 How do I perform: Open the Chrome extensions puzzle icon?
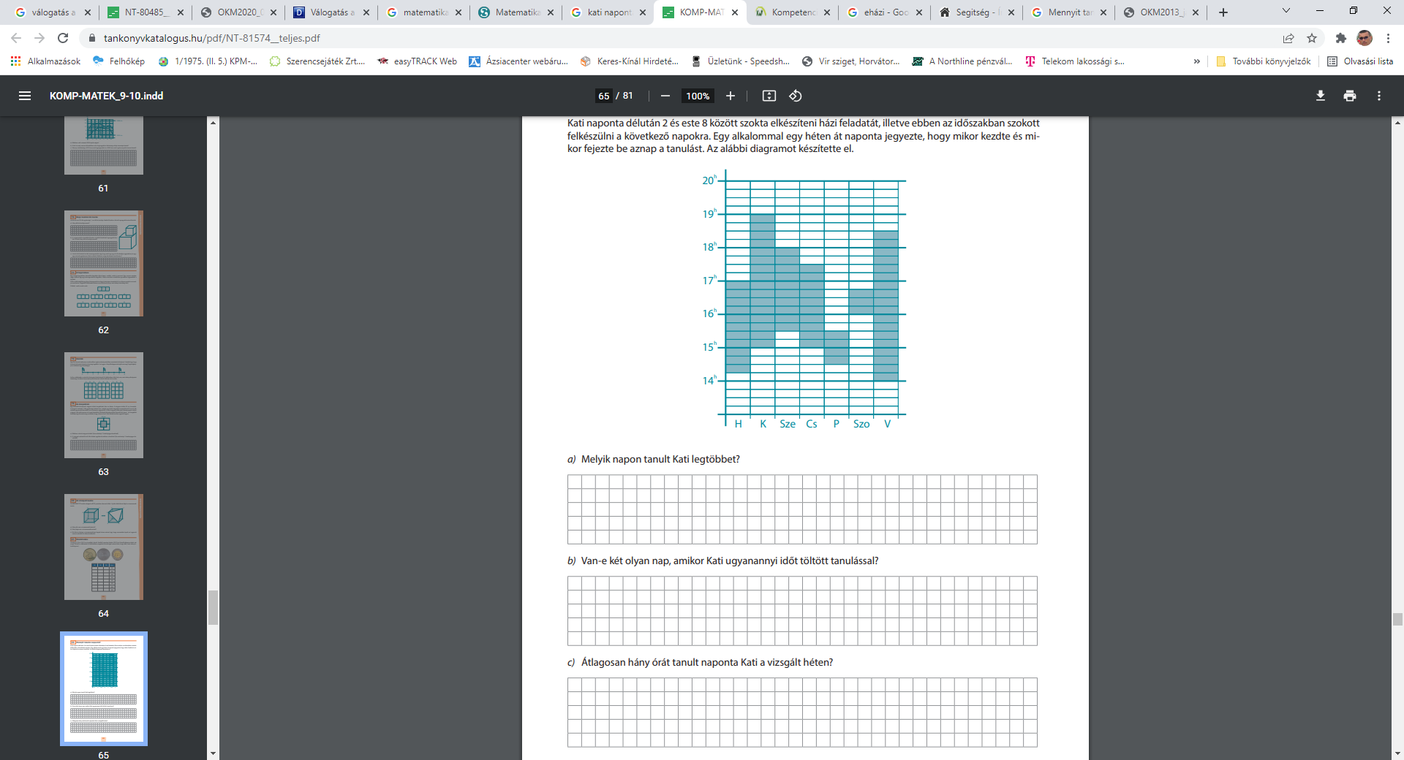coord(1340,38)
